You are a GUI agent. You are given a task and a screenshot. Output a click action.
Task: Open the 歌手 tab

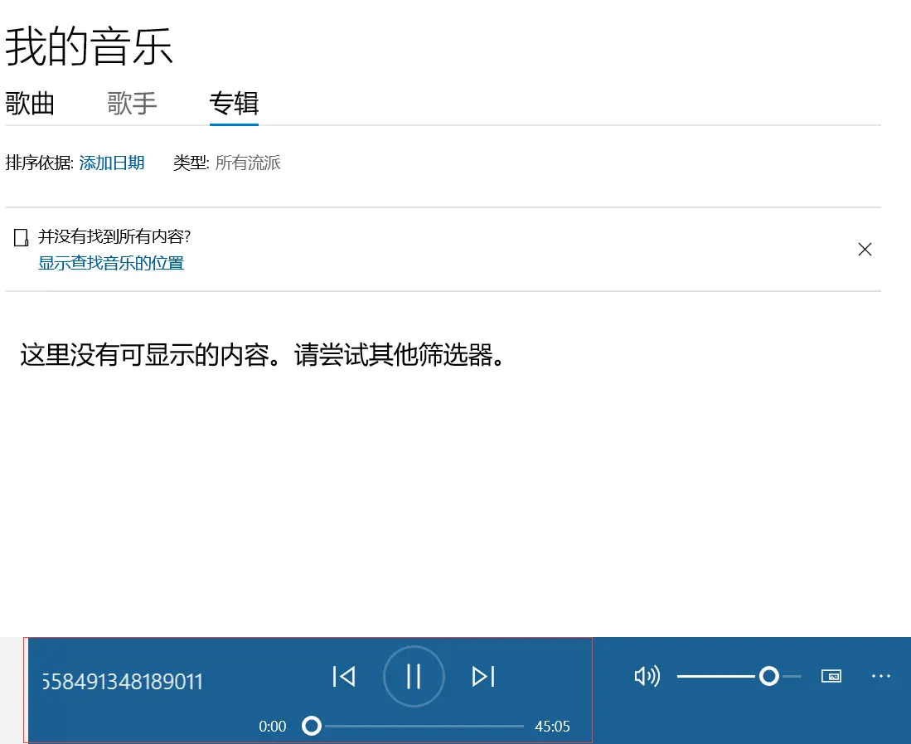click(x=132, y=104)
